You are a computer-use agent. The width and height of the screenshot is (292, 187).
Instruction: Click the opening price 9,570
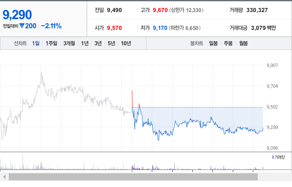pos(114,28)
